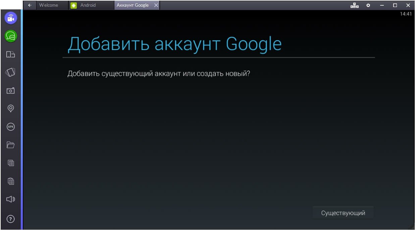
Task: Open help with the question mark icon
Action: tap(10, 219)
